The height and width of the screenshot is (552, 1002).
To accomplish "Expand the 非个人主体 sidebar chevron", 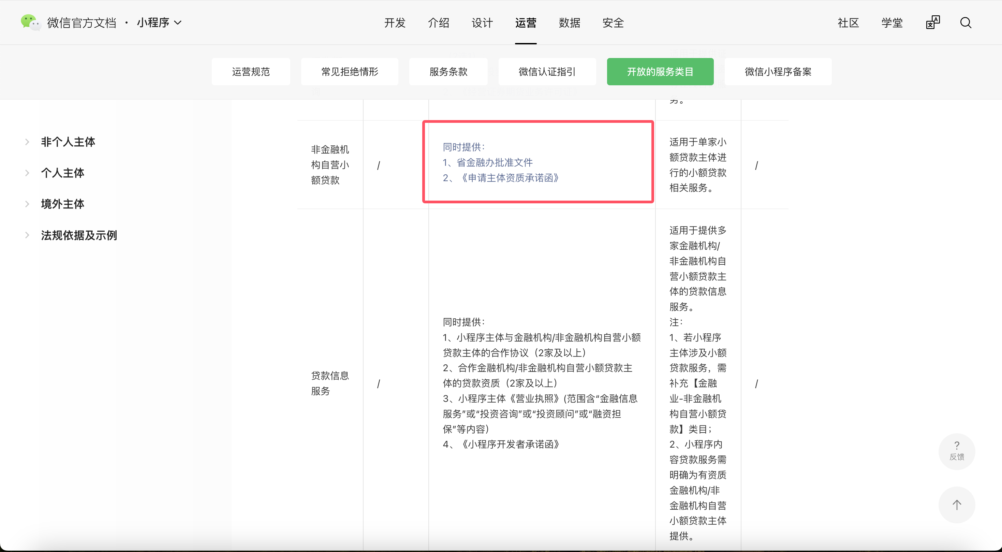I will (x=27, y=142).
